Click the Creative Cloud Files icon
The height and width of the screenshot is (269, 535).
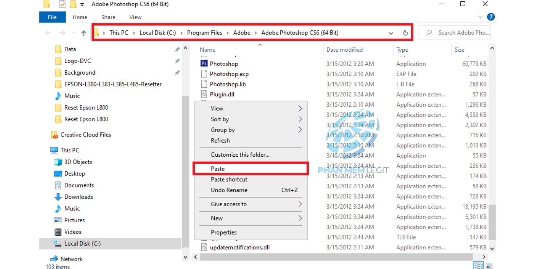tap(55, 135)
